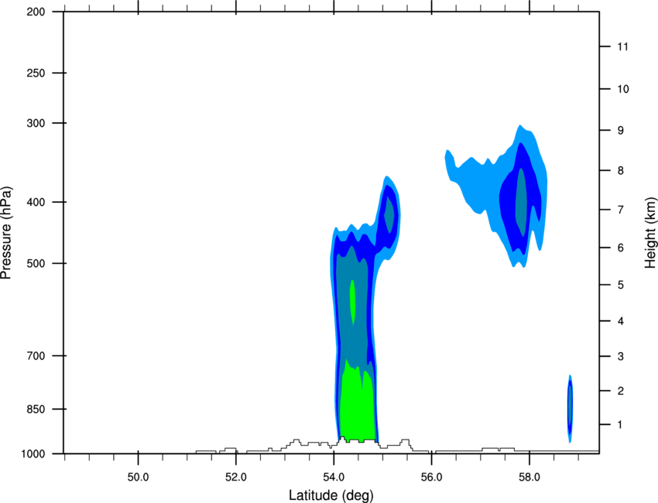Click the 52.0 latitude tick label
Screen dimensions: 658x503
[x=236, y=477]
